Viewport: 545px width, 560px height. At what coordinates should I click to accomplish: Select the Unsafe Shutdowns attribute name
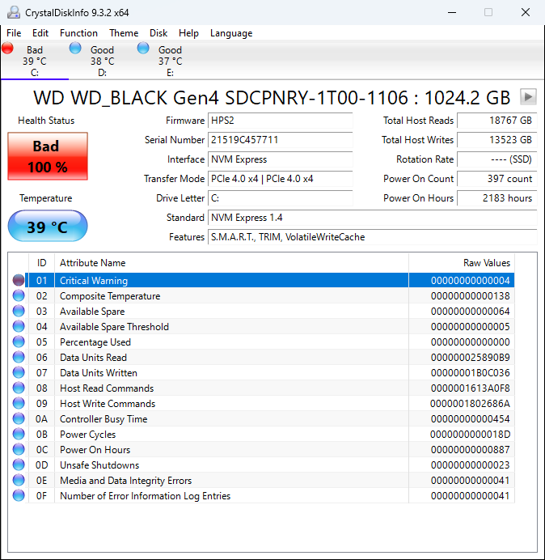99,465
